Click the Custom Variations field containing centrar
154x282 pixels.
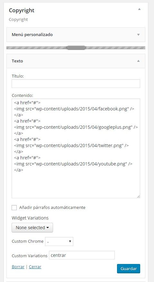[82, 255]
